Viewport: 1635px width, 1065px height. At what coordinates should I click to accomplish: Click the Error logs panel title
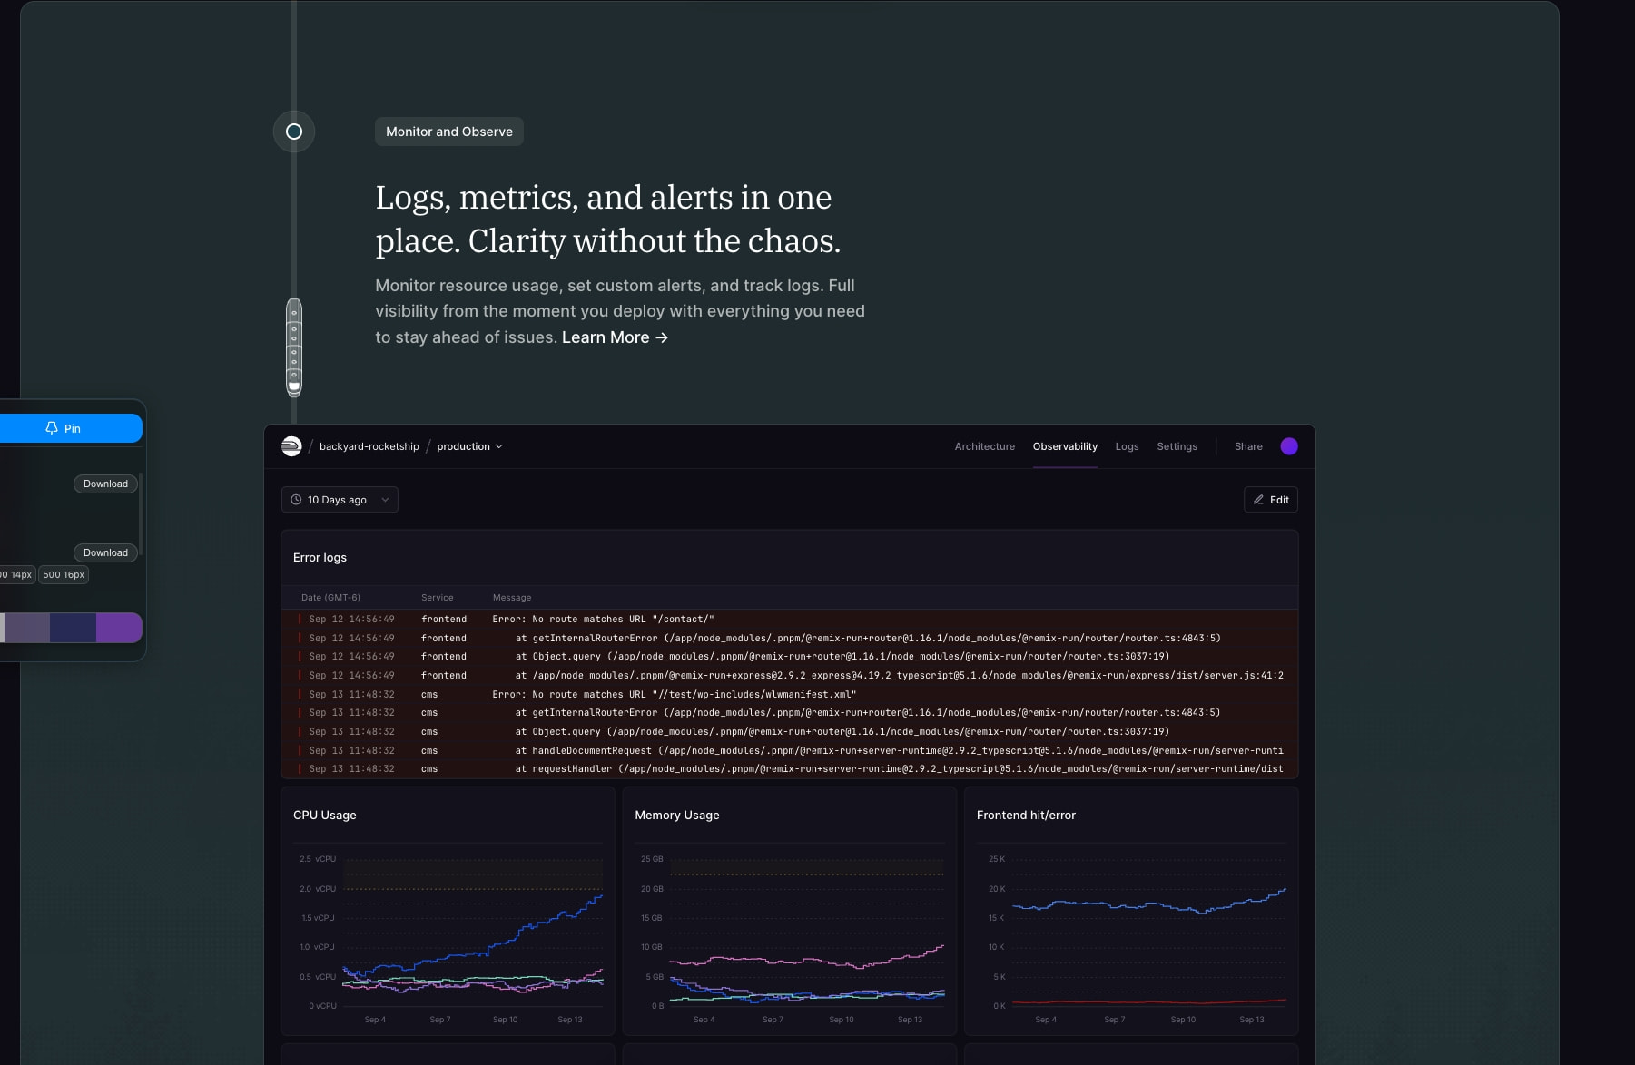(x=320, y=558)
